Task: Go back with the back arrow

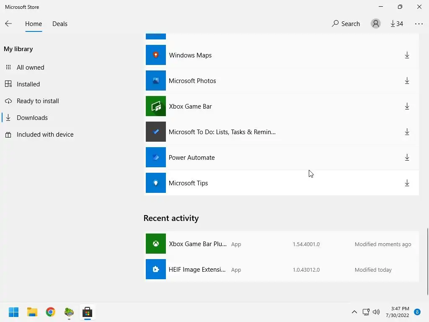Action: pyautogui.click(x=8, y=23)
